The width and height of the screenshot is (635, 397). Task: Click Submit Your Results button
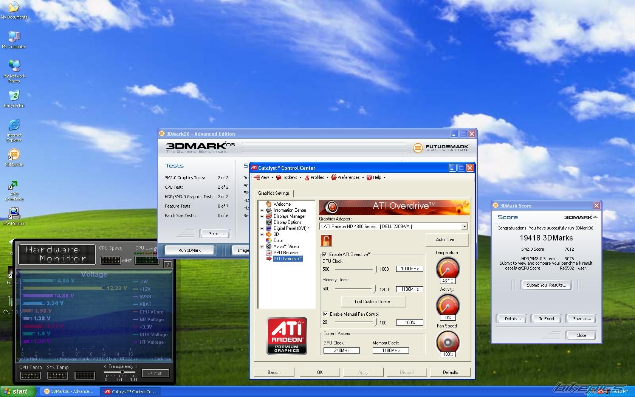pos(546,285)
